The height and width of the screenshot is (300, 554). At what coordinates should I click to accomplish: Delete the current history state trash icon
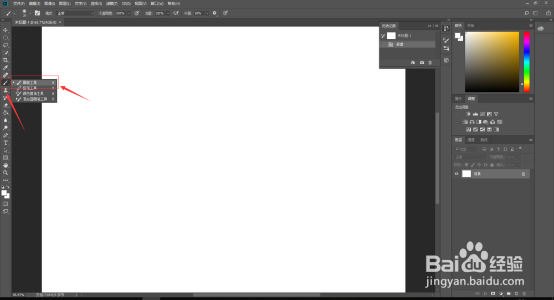click(x=430, y=63)
